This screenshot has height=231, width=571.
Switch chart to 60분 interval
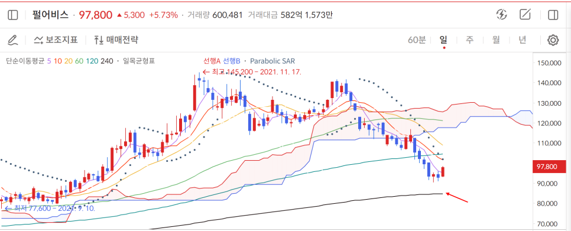417,40
